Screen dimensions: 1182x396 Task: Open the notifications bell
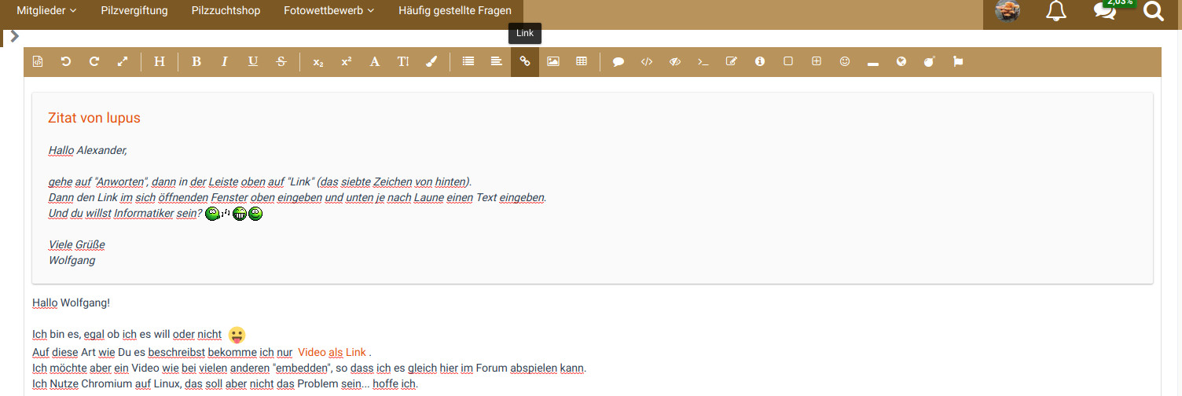coord(1056,11)
